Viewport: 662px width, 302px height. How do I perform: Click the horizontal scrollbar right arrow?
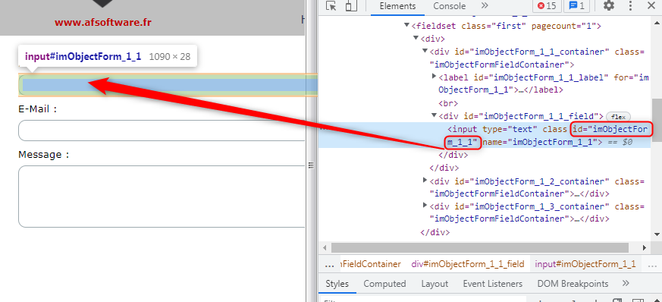[645, 247]
